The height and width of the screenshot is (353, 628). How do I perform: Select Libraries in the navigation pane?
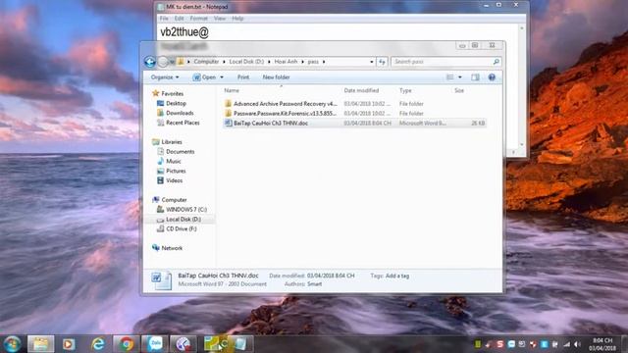tap(172, 142)
